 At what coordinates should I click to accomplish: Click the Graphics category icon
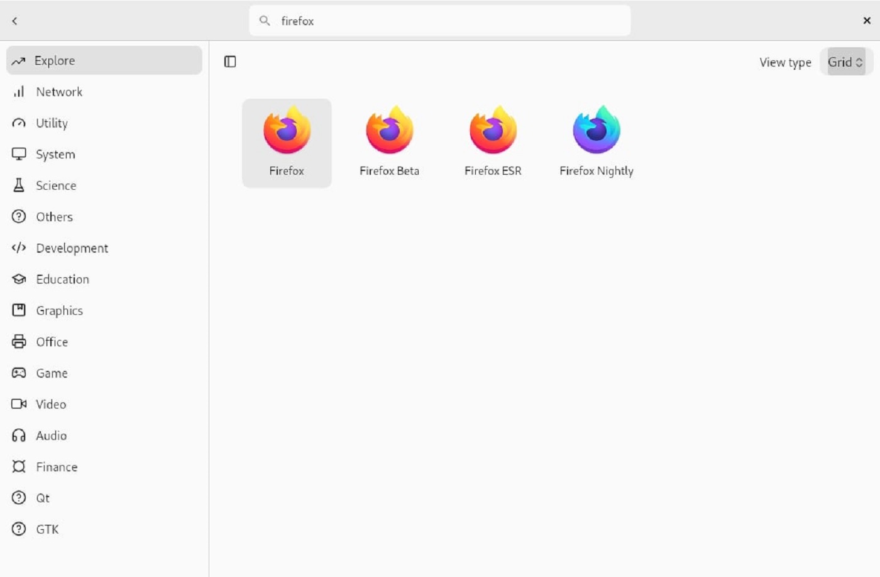click(x=18, y=310)
